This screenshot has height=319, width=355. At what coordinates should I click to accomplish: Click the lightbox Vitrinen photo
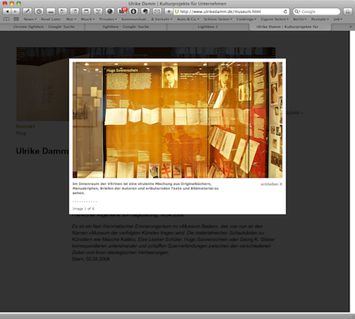(177, 120)
